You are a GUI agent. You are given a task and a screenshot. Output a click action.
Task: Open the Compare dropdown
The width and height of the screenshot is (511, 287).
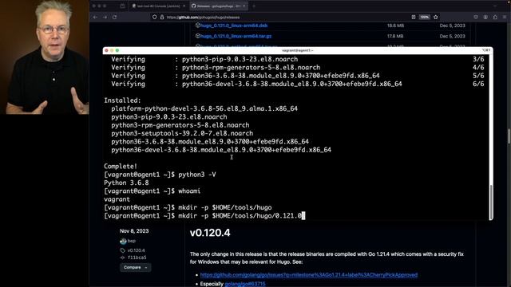135,268
